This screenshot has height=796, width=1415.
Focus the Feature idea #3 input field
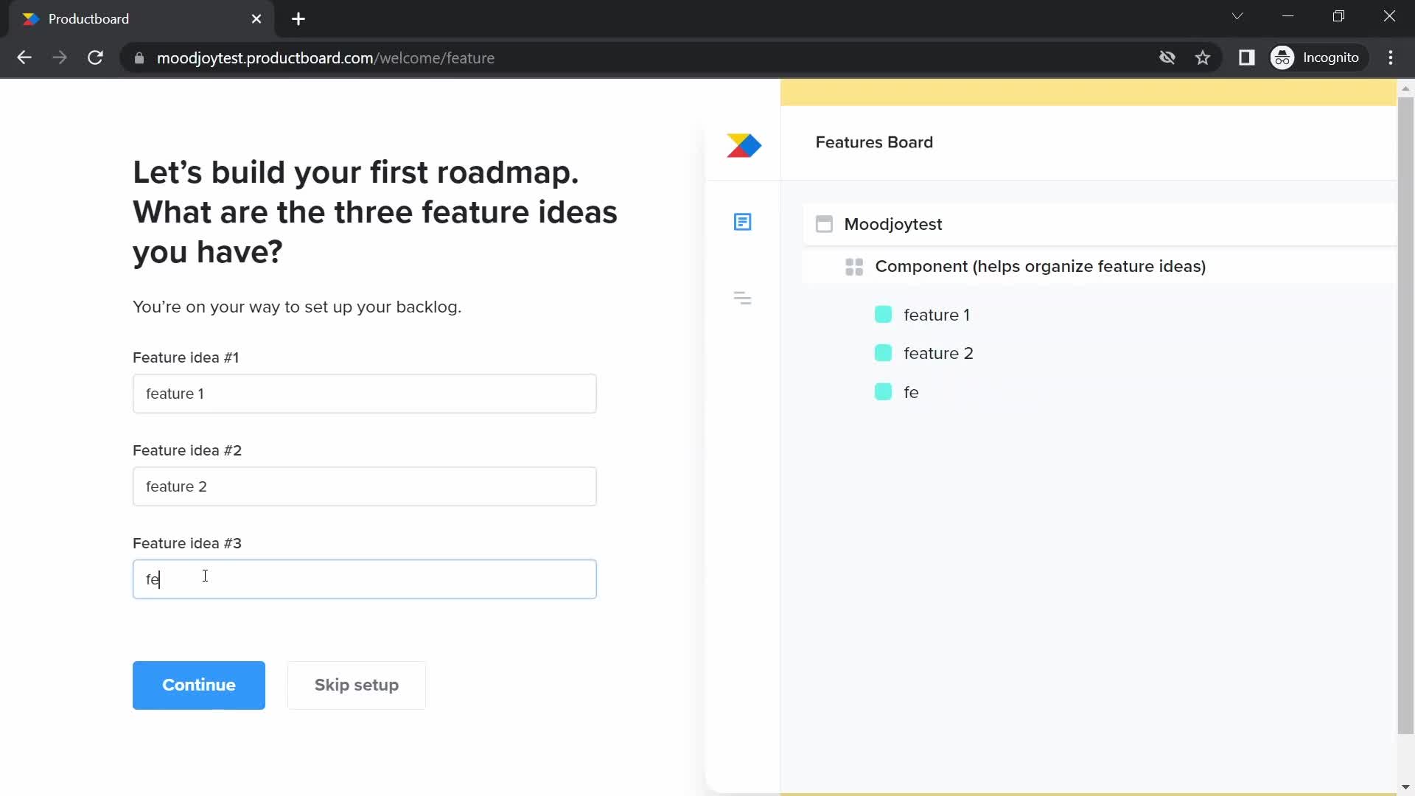click(x=365, y=579)
